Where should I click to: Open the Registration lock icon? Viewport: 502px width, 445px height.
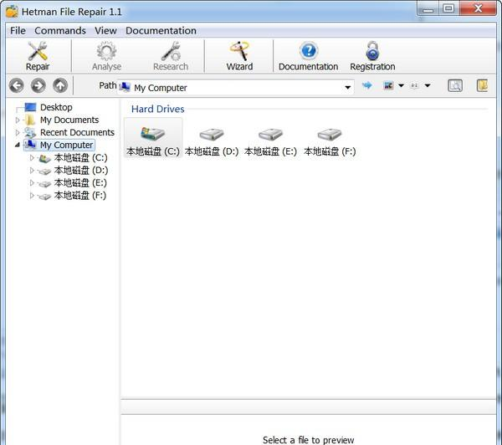tap(372, 51)
